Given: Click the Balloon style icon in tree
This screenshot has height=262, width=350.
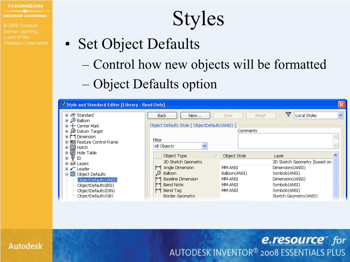Looking at the screenshot, I should click(x=73, y=120).
